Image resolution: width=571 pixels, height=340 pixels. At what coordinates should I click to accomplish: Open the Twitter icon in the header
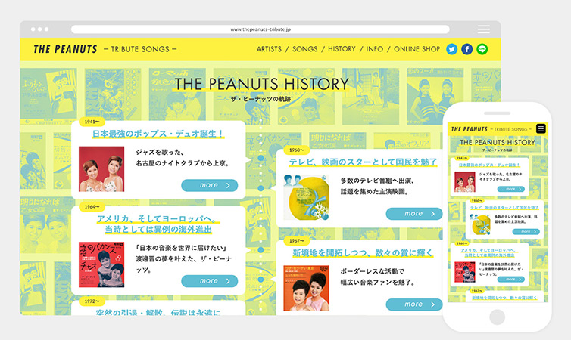[x=451, y=49]
